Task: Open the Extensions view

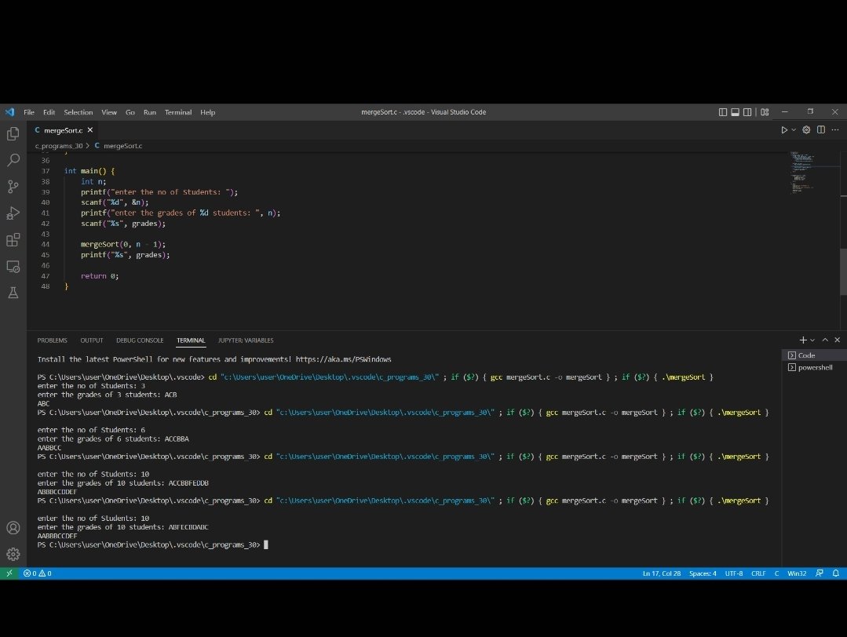Action: click(x=13, y=240)
